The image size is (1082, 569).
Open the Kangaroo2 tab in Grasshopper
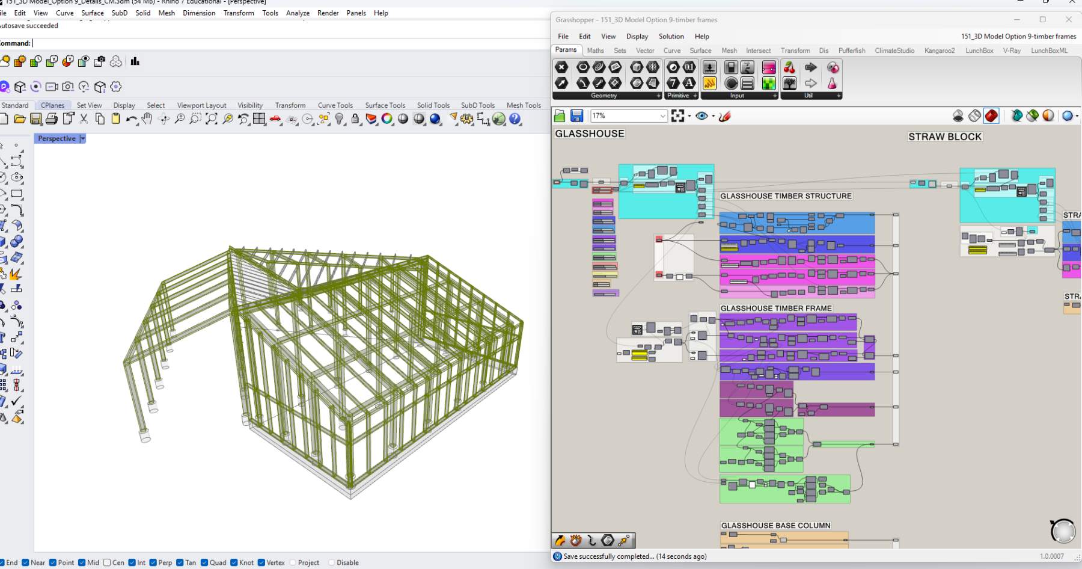point(939,51)
